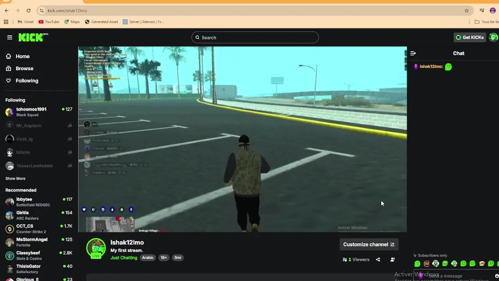
Task: Expand Show More following list
Action: tap(15, 178)
